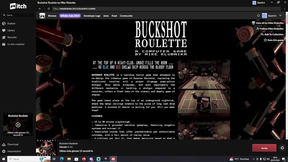Focus the sidebar Cerca search field
This screenshot has height=162, width=288.
tap(18, 15)
